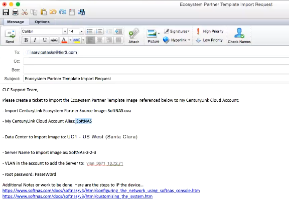Viewport: 289px width, 207px height.
Task: Click the CLC Support Team greeting line
Action: tap(20, 90)
